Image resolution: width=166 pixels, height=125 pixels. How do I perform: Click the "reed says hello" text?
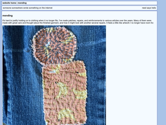click(149, 8)
